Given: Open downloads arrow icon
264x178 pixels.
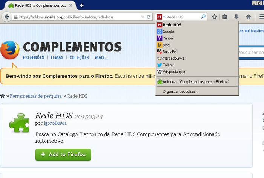Looking at the screenshot, I should coord(236,17).
